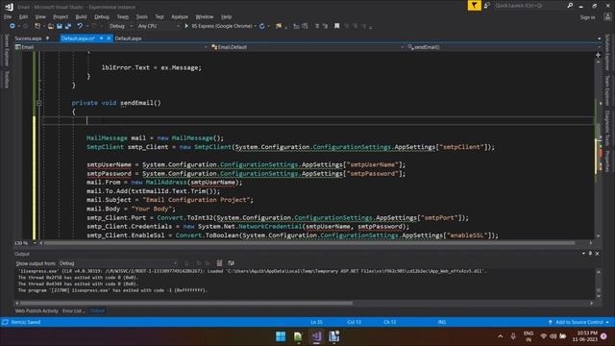This screenshot has height=346, width=615.
Task: Open the Output window options dropdown
Action: tap(583, 254)
